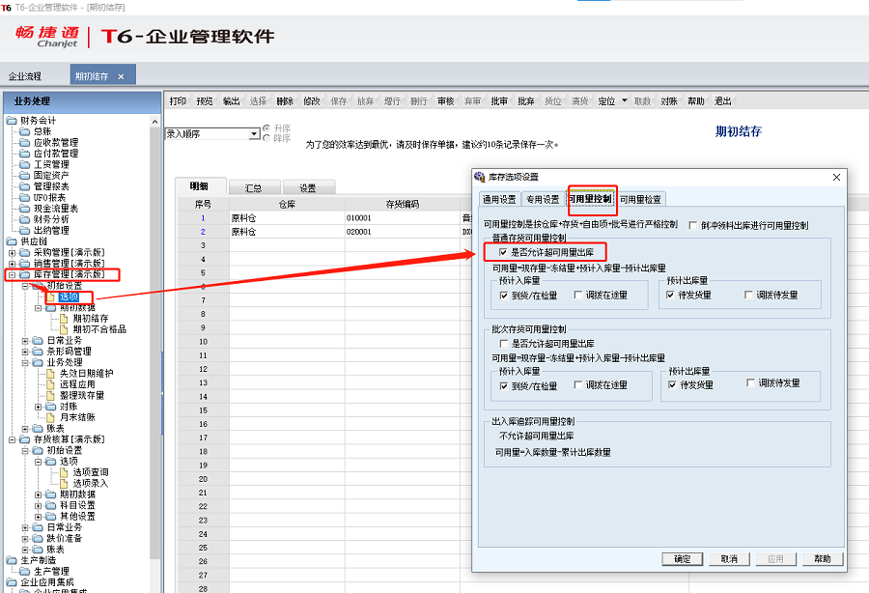Image resolution: width=869 pixels, height=593 pixels.
Task: Open the UFO报表 folder icon
Action: [24, 197]
